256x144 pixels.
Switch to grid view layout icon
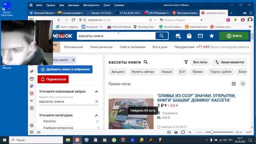pyautogui.click(x=234, y=84)
